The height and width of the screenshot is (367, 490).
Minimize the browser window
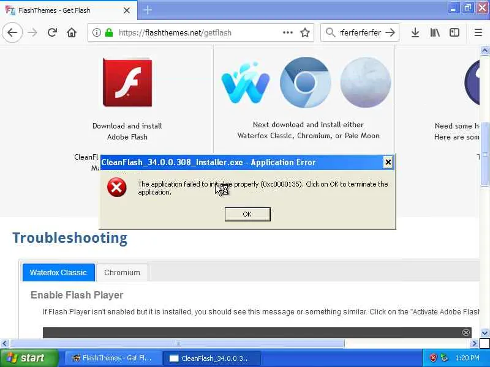[453, 8]
